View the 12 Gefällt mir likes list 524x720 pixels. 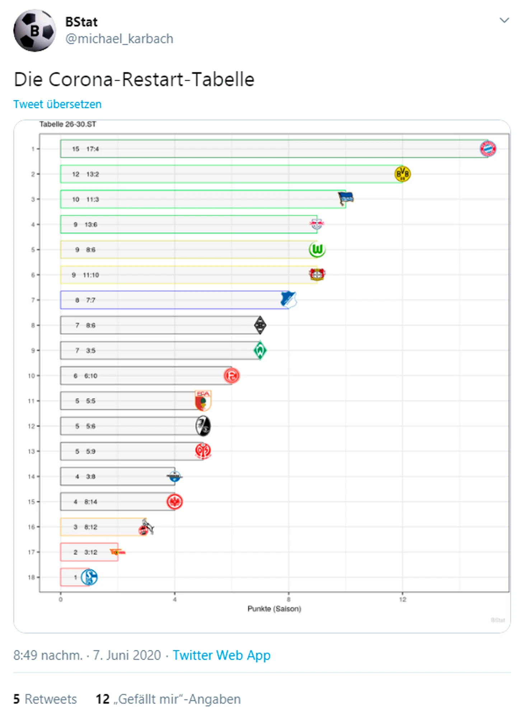[168, 699]
